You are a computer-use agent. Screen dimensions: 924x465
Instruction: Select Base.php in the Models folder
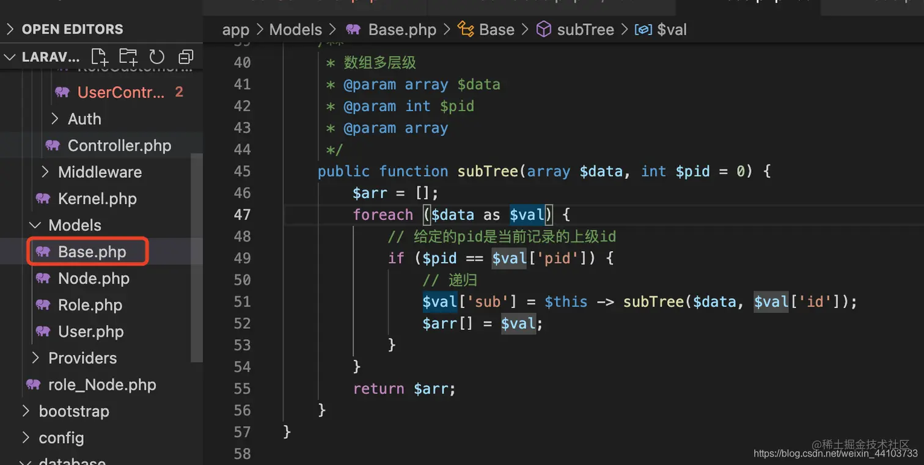pos(92,252)
